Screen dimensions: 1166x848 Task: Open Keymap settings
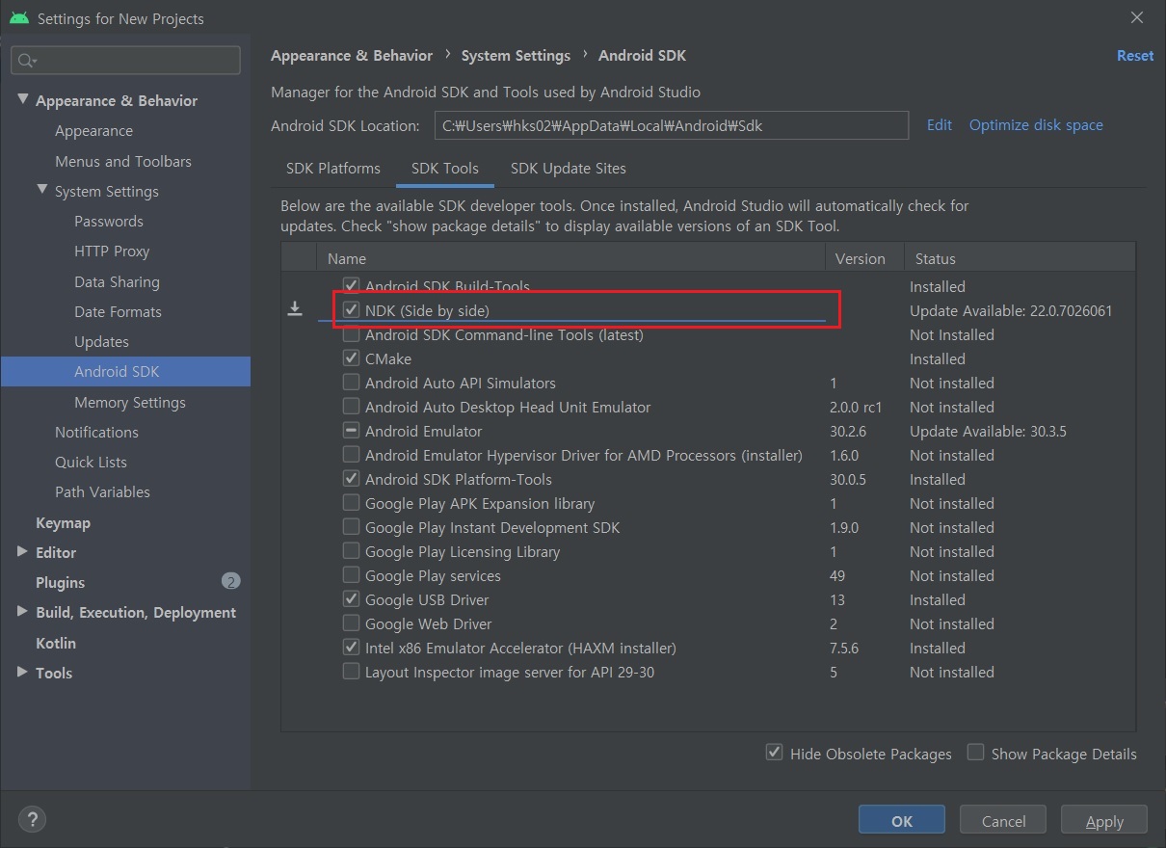pyautogui.click(x=63, y=522)
